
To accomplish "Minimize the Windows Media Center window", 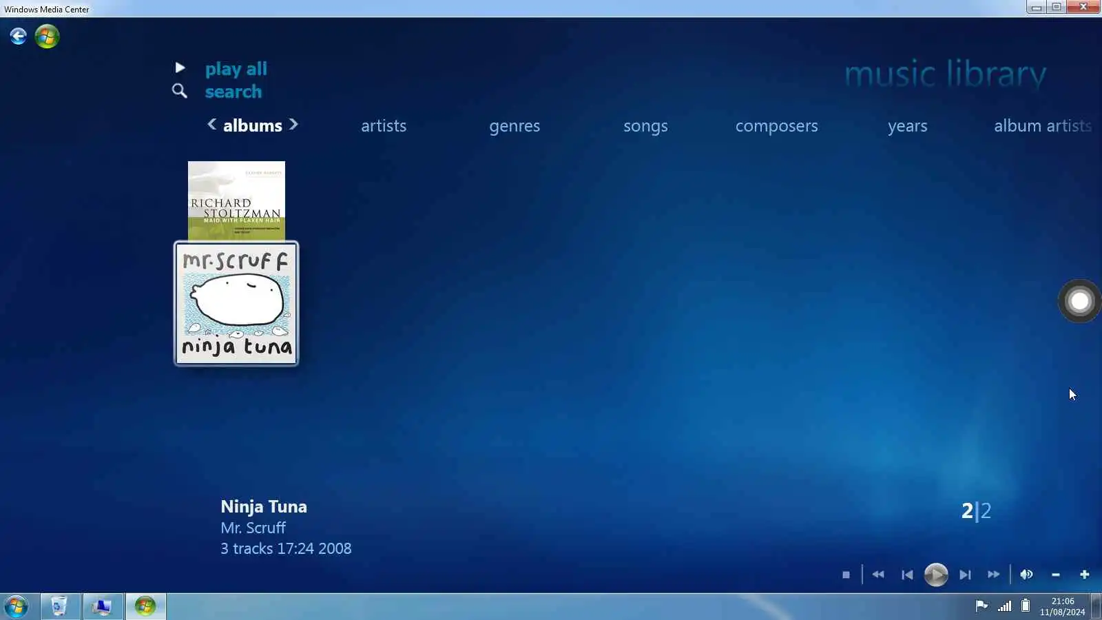I will 1036,7.
